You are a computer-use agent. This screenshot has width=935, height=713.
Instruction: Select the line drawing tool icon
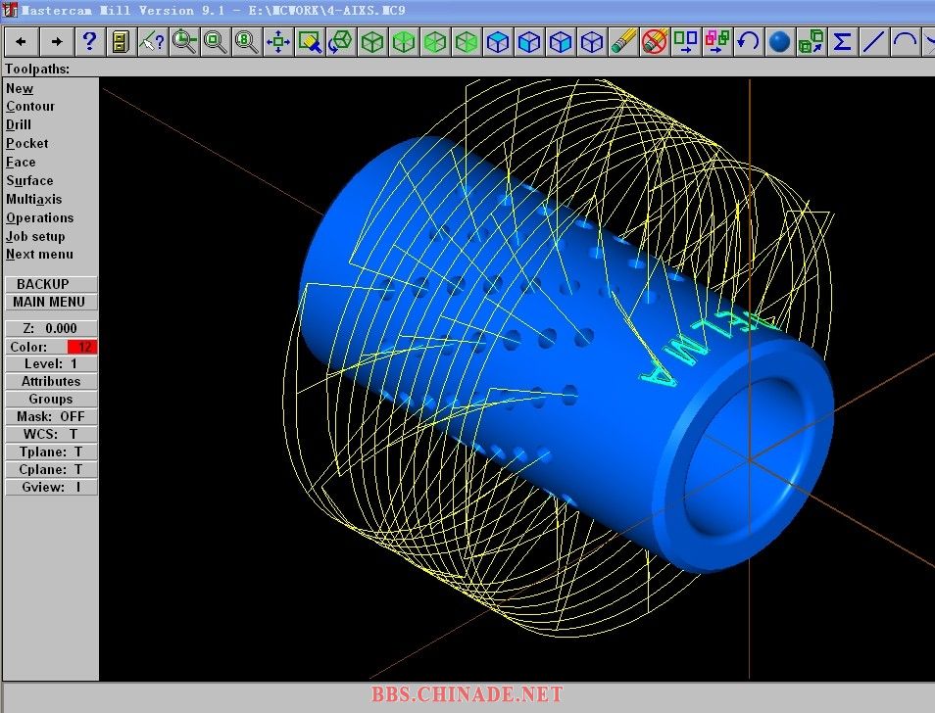[873, 41]
